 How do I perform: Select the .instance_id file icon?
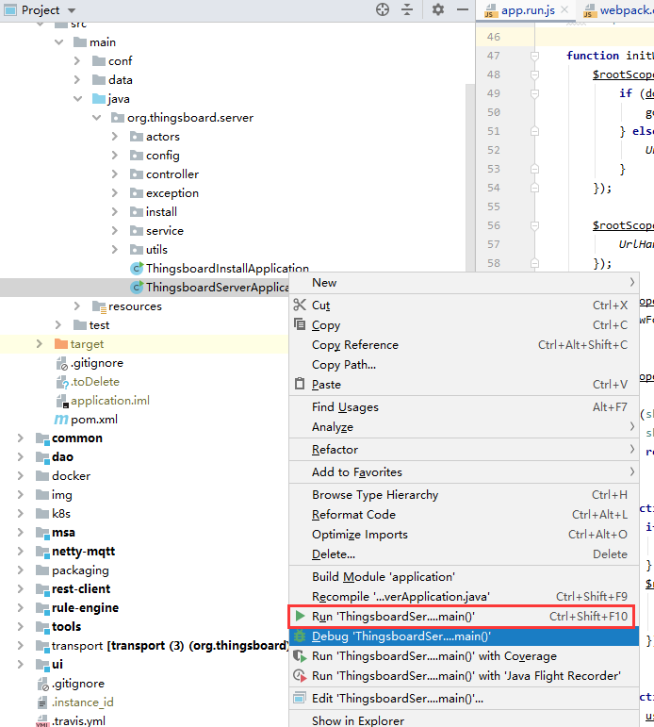click(x=42, y=702)
